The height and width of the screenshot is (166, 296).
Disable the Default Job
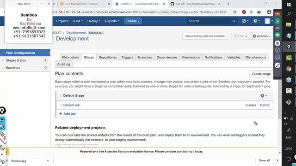point(251,105)
